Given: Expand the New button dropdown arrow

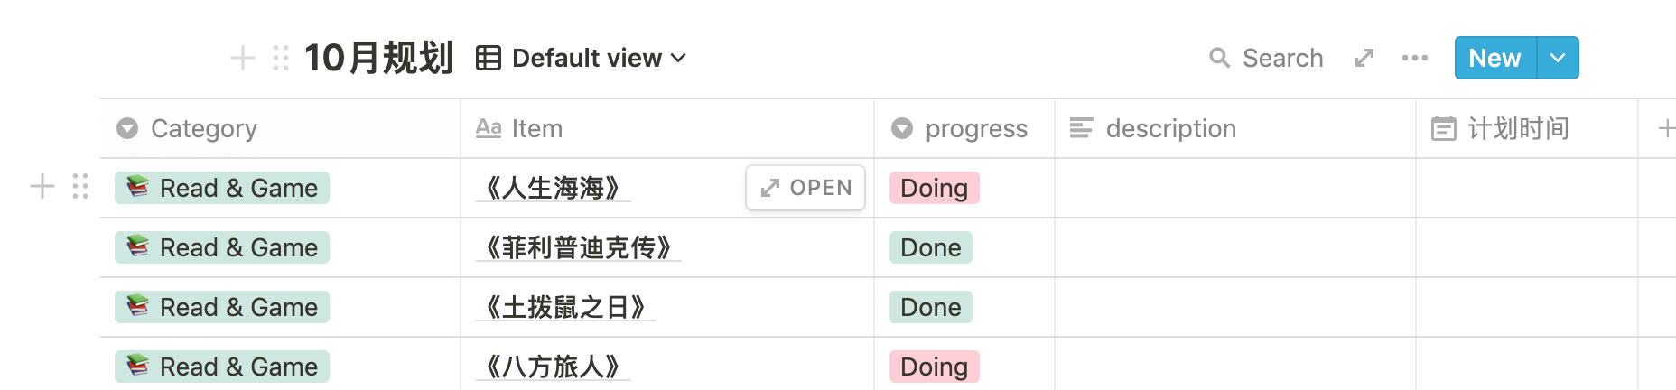Looking at the screenshot, I should (1558, 58).
